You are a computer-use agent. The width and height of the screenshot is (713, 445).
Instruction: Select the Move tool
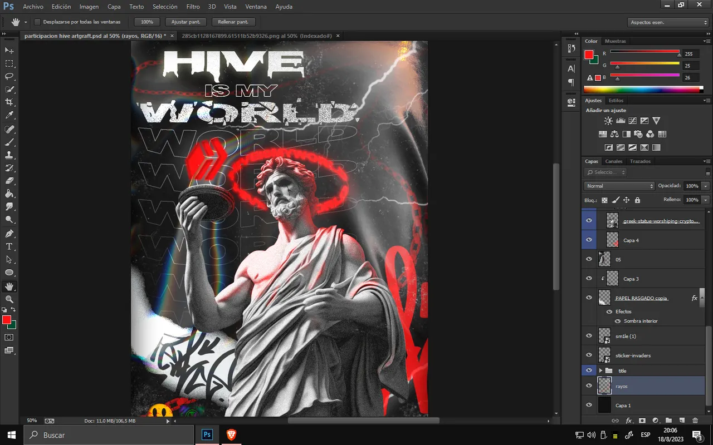pos(9,51)
